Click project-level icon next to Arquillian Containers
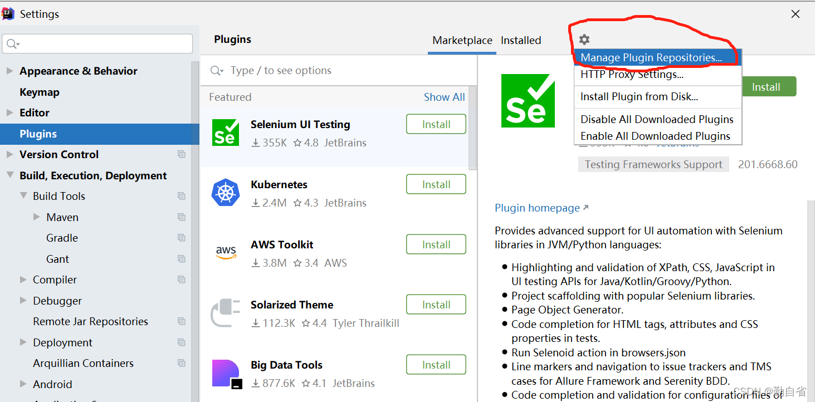 coord(182,363)
